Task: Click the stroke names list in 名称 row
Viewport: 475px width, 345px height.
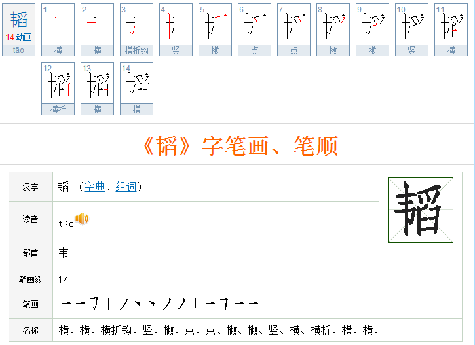Action: pyautogui.click(x=218, y=330)
